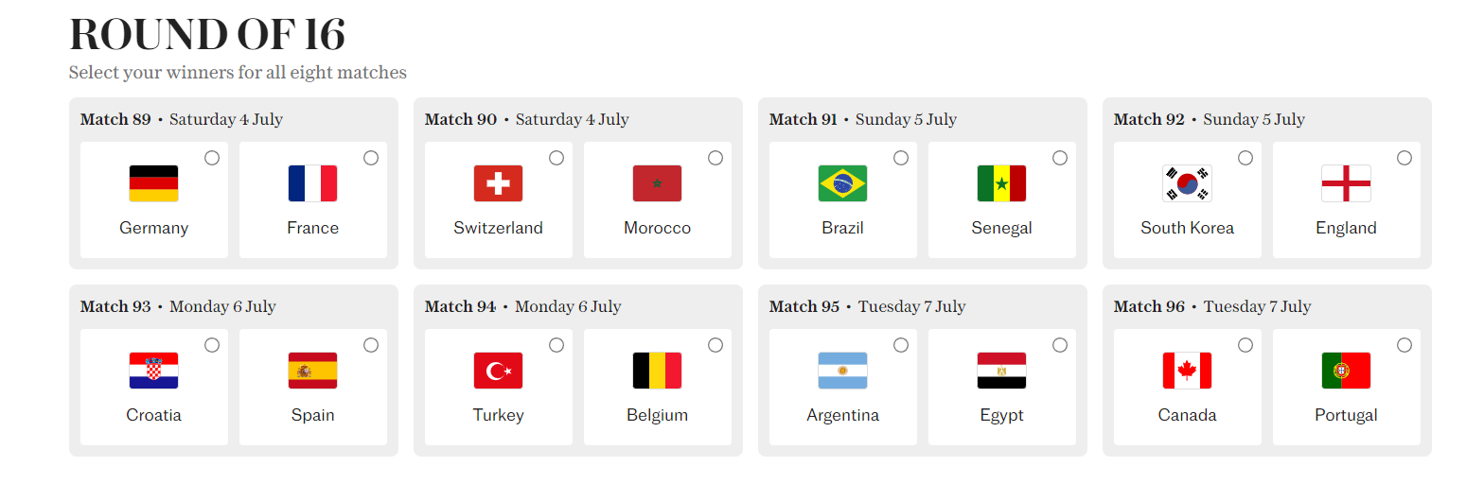Click the Brazil flag icon
1484x484 pixels.
(842, 183)
